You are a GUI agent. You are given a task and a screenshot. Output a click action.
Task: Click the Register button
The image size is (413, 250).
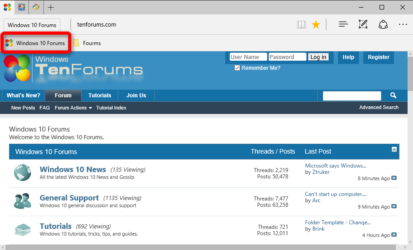379,57
